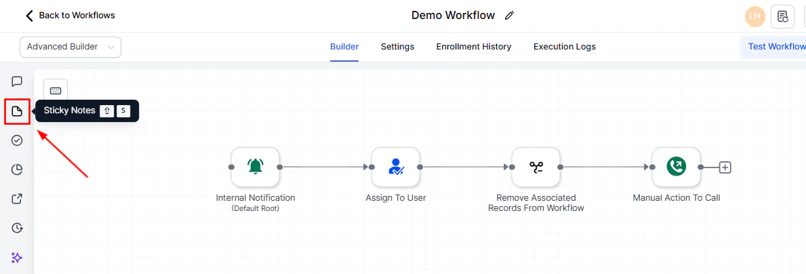Click the Internal Notification label
The height and width of the screenshot is (274, 806).
[x=256, y=197]
